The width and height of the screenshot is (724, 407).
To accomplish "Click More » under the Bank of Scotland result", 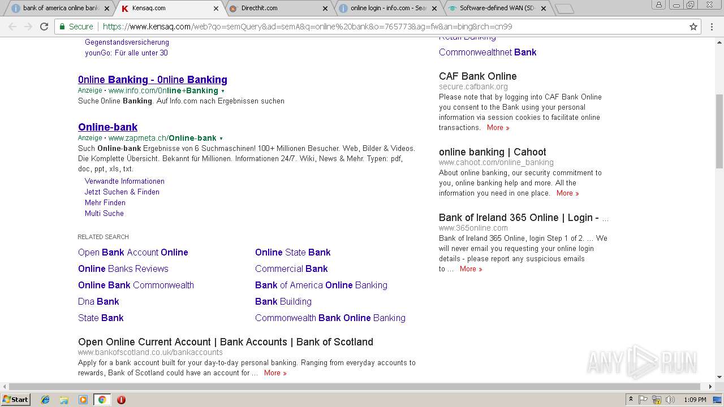I will pos(275,373).
